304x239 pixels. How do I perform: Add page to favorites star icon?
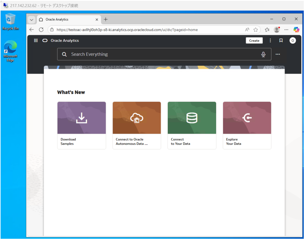point(255,30)
